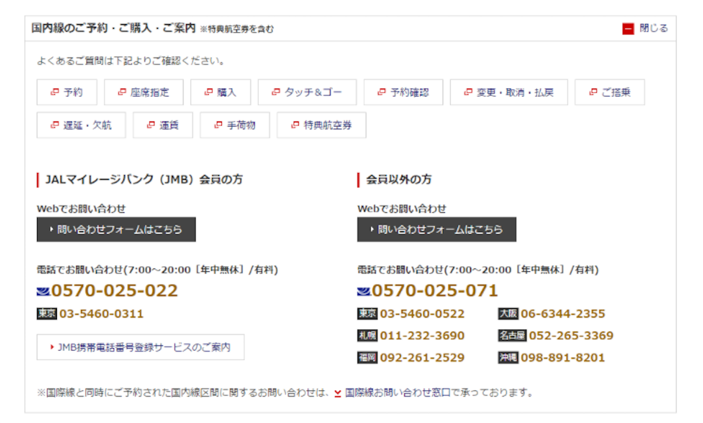Open inquiry form for JMB members
The image size is (703, 423).
pos(116,229)
